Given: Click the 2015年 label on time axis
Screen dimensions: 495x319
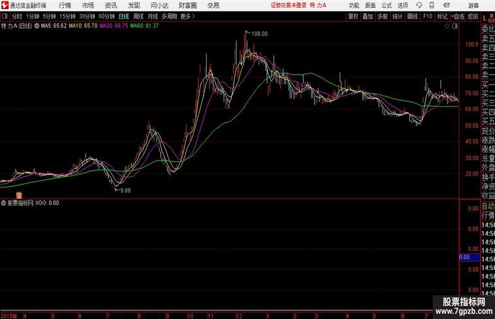Looking at the screenshot, I should [x=9, y=316].
